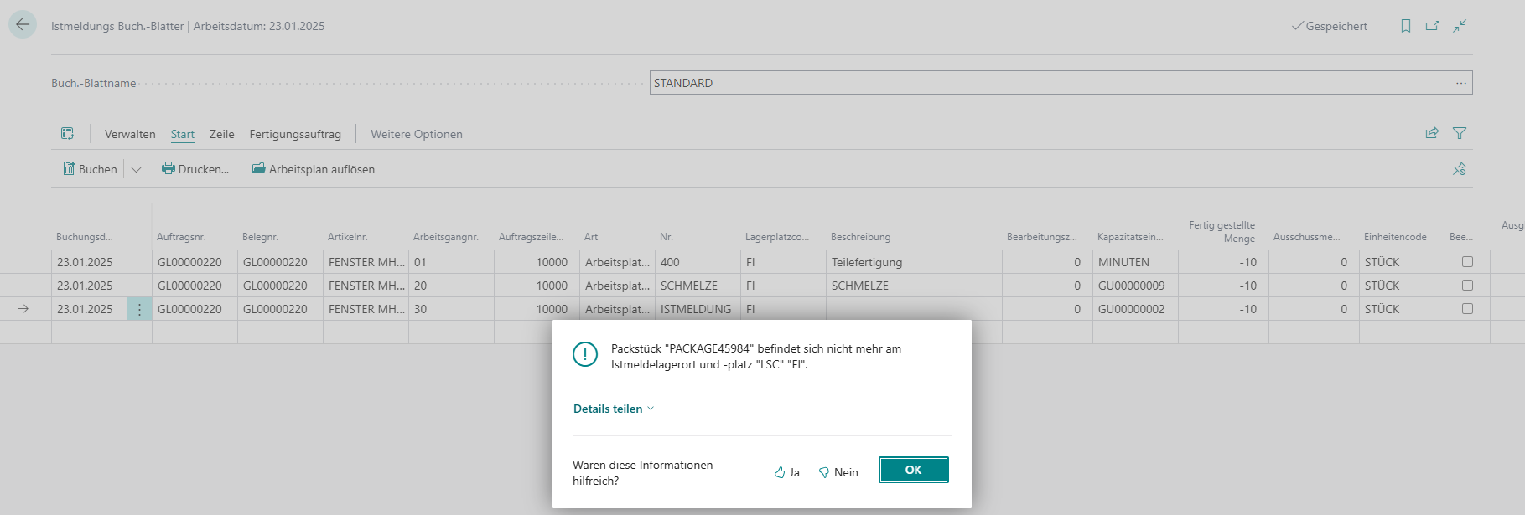Tick the checkbox in the Teilefertigung row
Screen dimensions: 1525x515
(x=1467, y=262)
